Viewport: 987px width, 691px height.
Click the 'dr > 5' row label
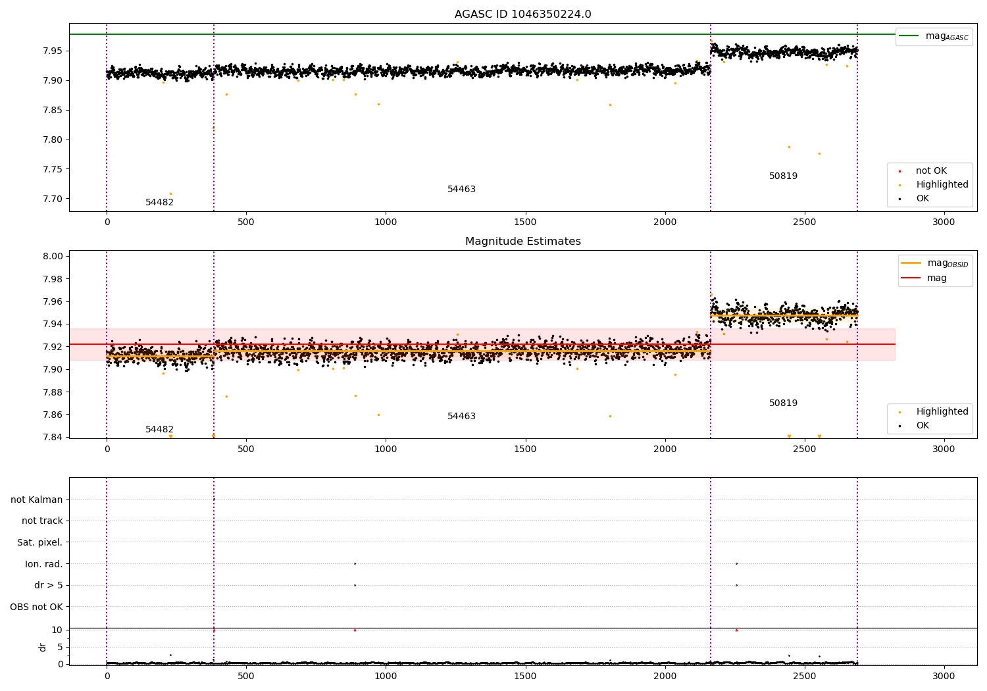coord(49,586)
